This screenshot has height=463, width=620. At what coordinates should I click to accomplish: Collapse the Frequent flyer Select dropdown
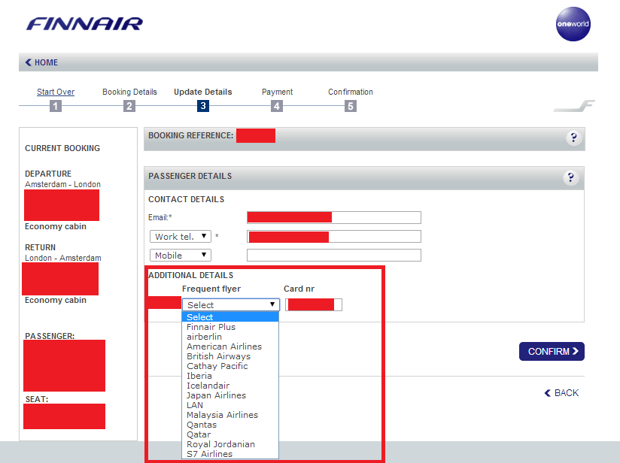coord(230,304)
